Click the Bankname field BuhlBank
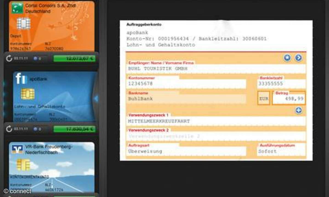The width and height of the screenshot is (329, 197). pos(186,99)
